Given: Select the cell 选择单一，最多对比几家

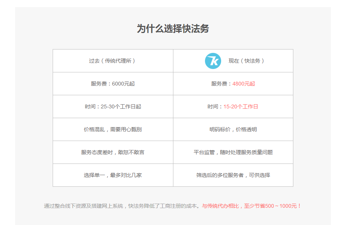Looking at the screenshot, I should (x=113, y=175).
